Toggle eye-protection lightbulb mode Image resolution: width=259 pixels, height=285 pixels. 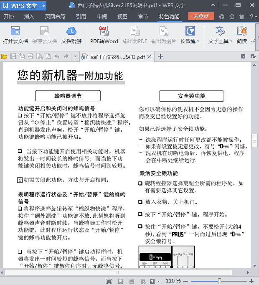tap(152, 281)
